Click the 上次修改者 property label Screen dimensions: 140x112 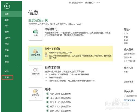(129, 82)
